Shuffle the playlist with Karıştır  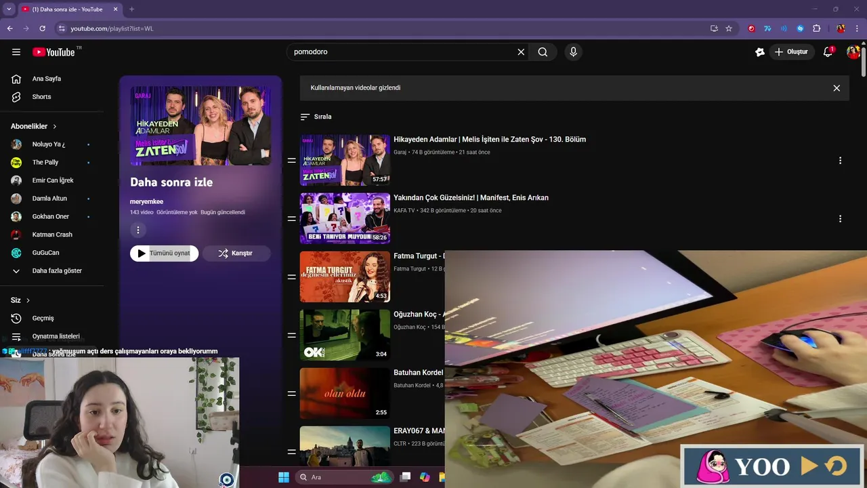tap(236, 253)
